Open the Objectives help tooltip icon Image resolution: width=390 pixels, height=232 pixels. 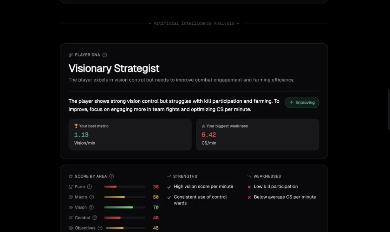[100, 228]
